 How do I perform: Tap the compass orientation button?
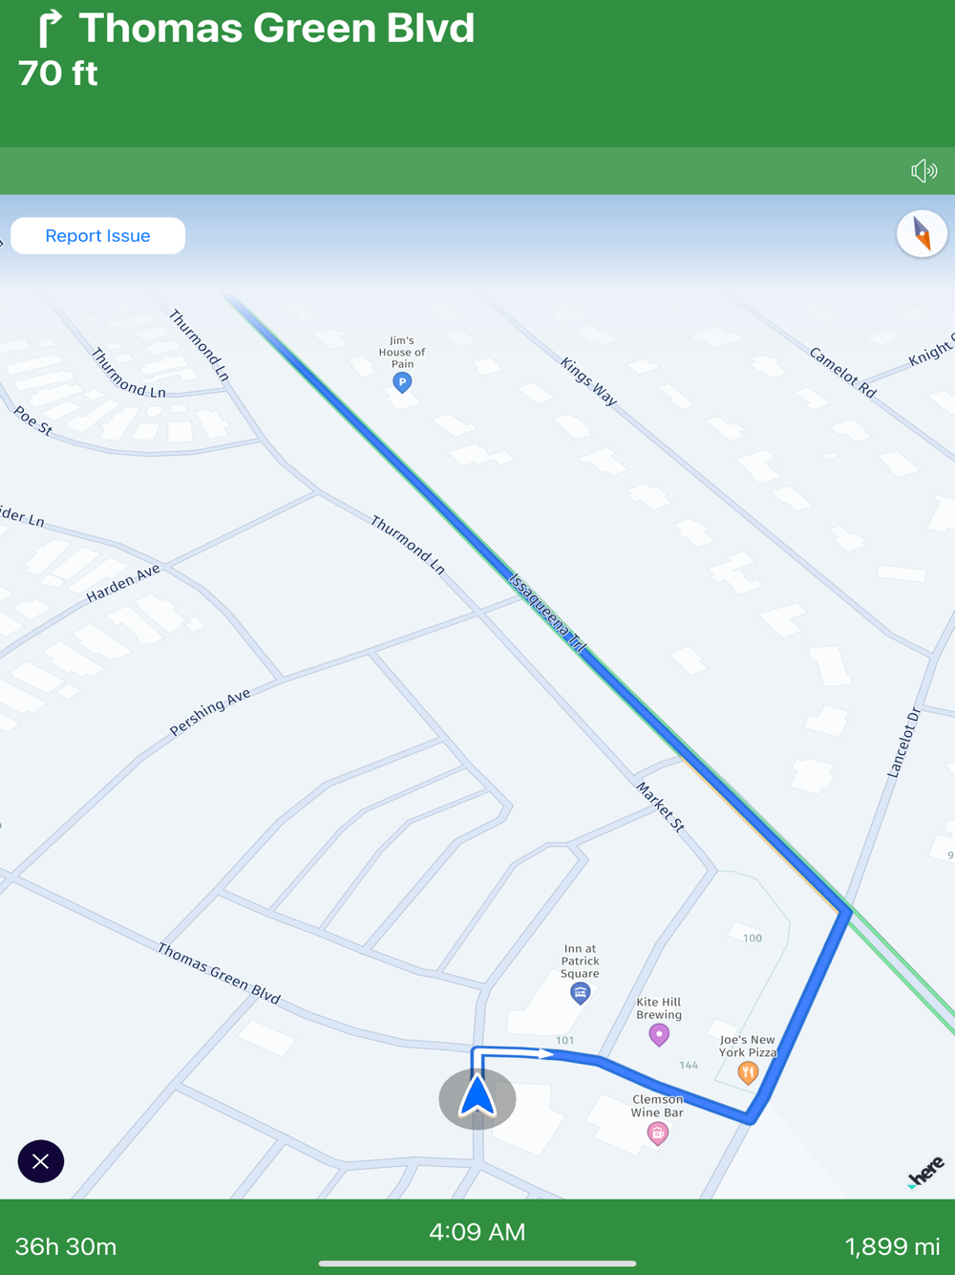pyautogui.click(x=922, y=233)
